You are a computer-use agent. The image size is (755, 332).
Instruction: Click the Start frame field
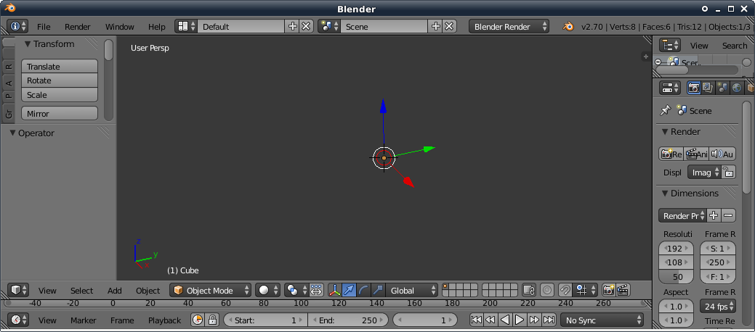pyautogui.click(x=265, y=320)
